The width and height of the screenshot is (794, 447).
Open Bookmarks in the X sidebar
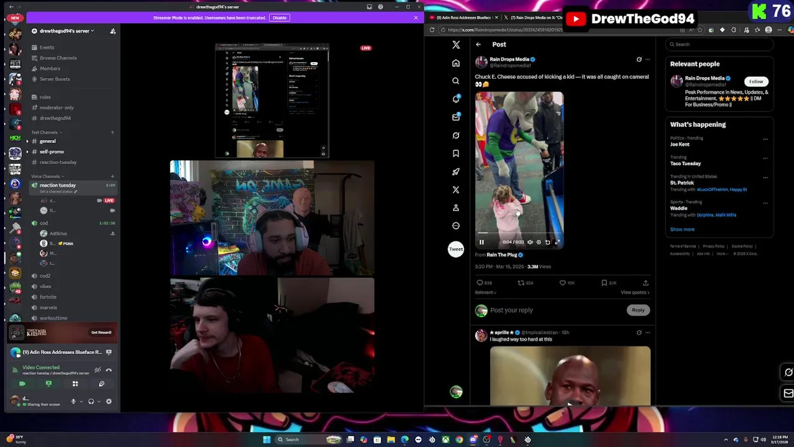click(x=456, y=153)
